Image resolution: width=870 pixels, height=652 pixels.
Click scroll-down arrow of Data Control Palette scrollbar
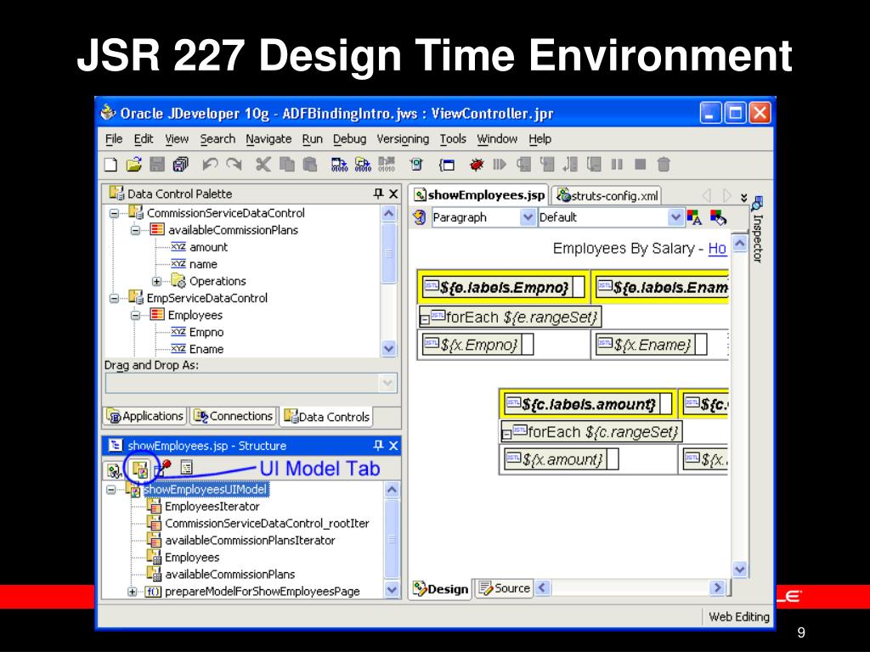tap(388, 349)
